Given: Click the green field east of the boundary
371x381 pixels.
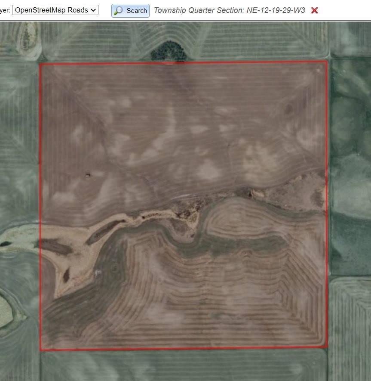Looking at the screenshot, I should click(349, 172).
